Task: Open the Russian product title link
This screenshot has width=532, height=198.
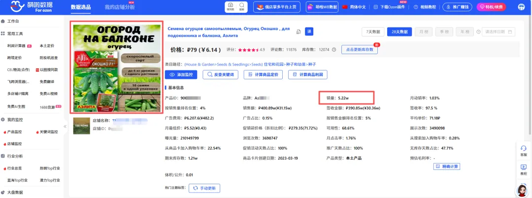Action: pos(230,32)
